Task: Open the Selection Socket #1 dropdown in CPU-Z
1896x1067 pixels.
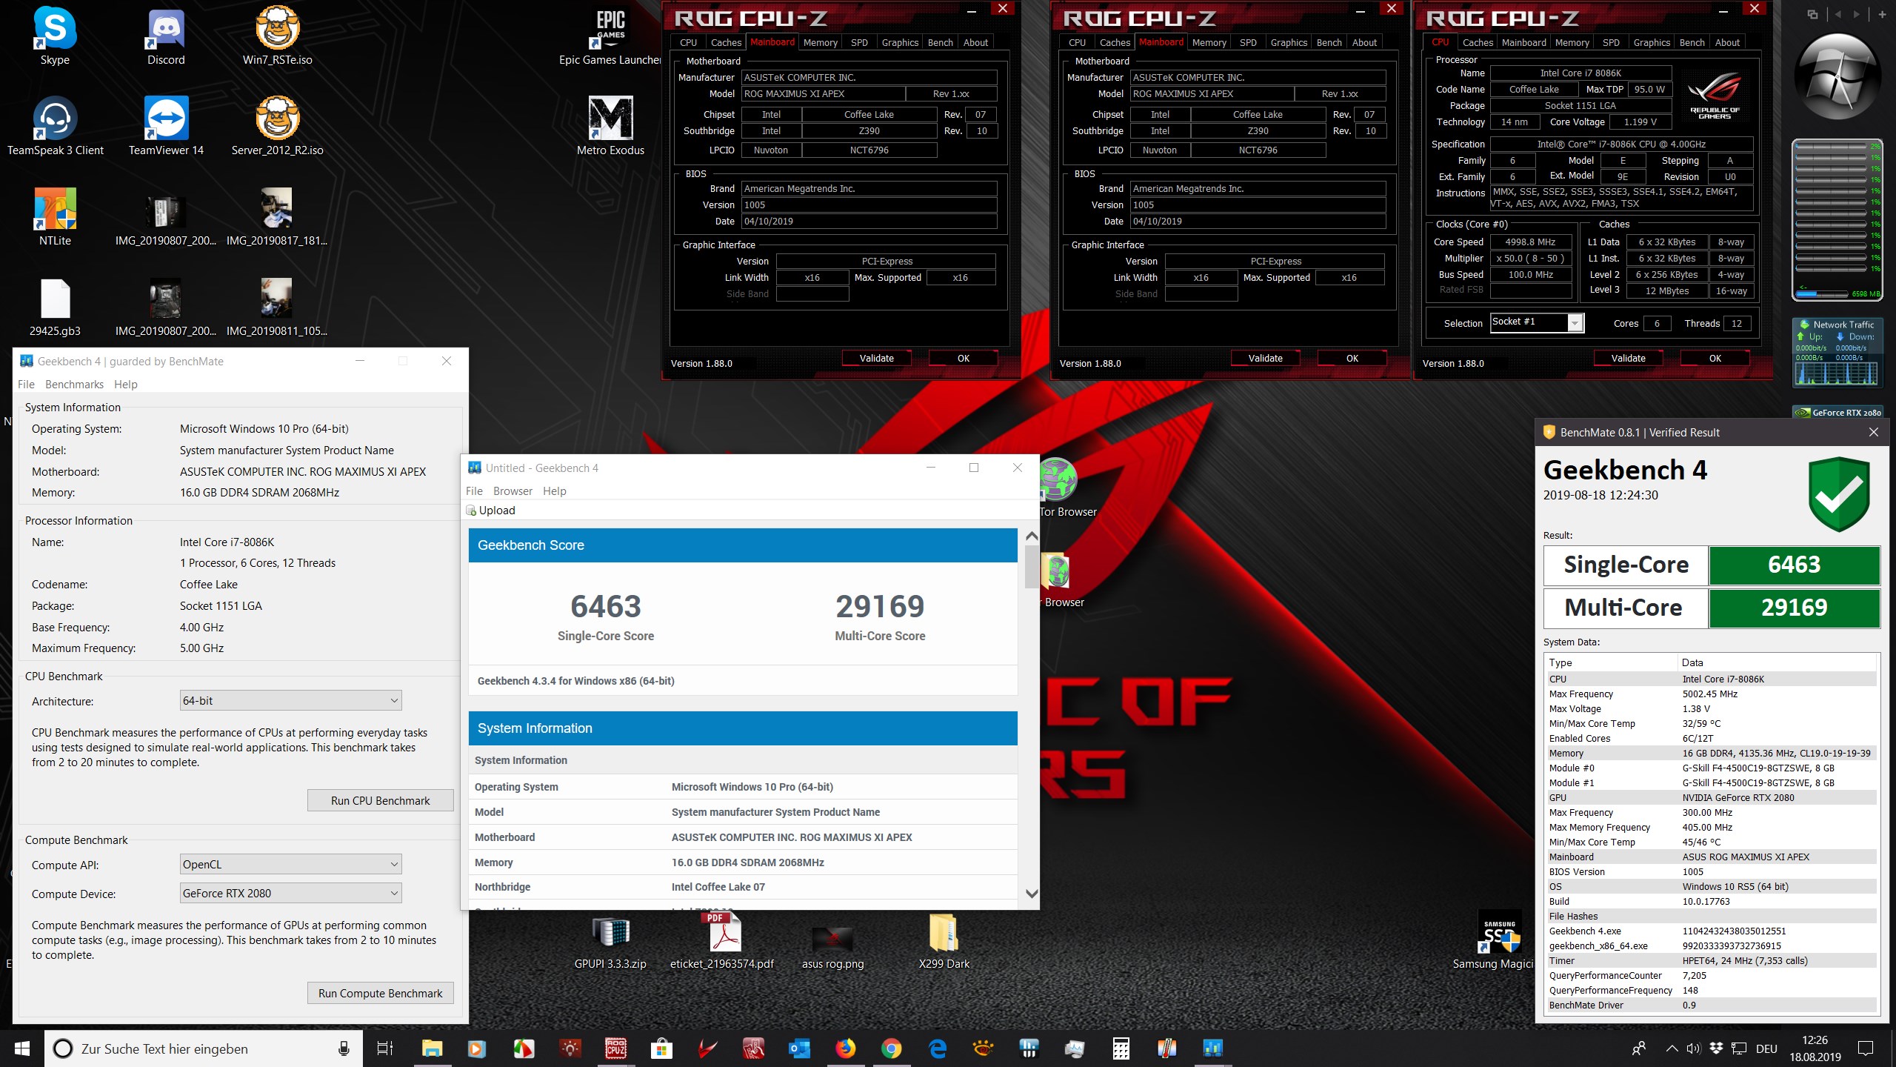Action: click(x=1537, y=322)
